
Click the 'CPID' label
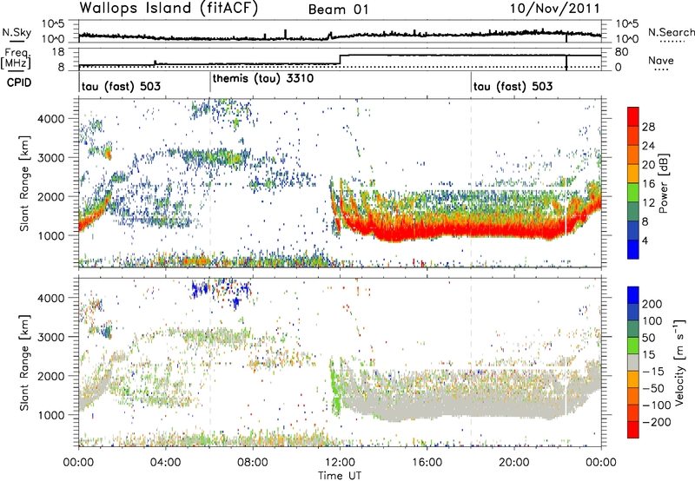click(19, 82)
